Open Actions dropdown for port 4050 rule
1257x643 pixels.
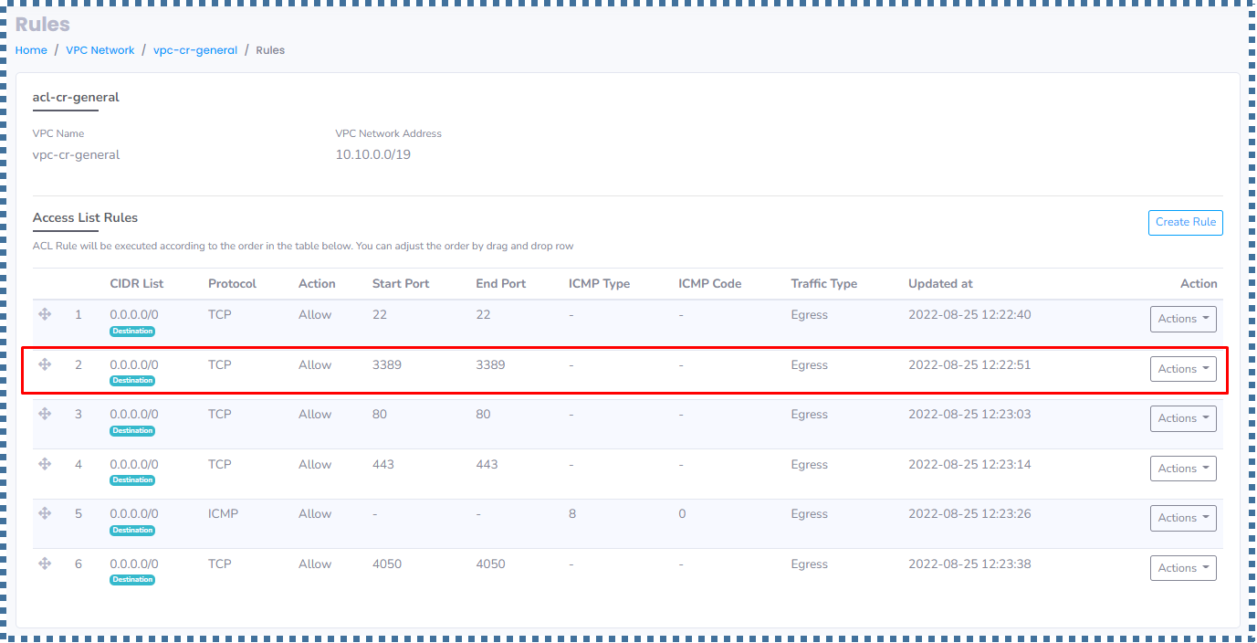click(x=1183, y=568)
